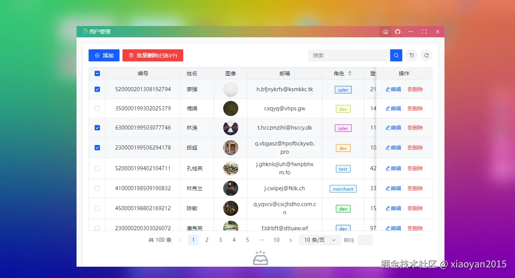Click the 邮箱 column header
The height and width of the screenshot is (278, 515).
pos(285,73)
